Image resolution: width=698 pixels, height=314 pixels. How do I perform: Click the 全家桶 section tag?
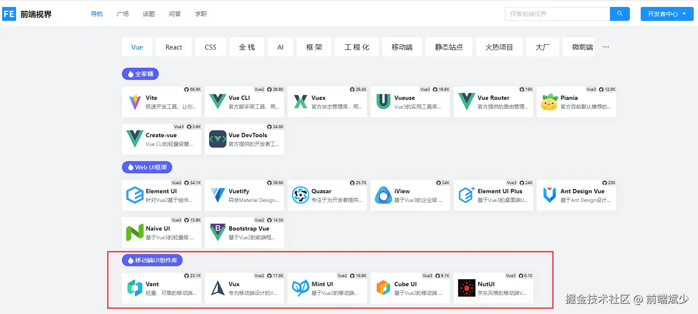[x=140, y=74]
